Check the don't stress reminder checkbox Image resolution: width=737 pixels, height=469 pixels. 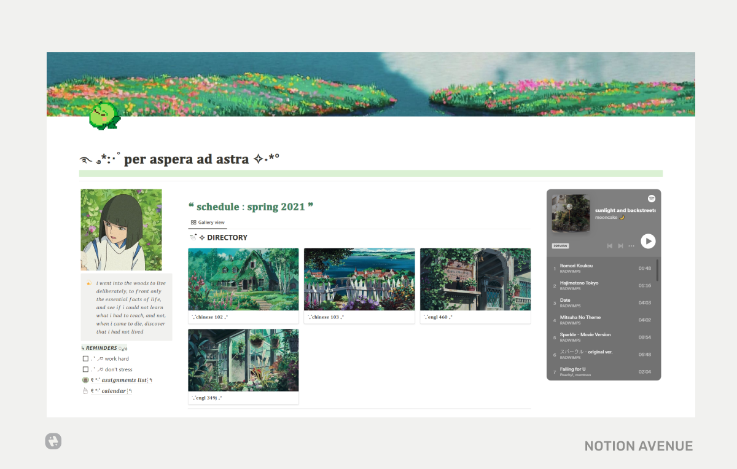85,369
